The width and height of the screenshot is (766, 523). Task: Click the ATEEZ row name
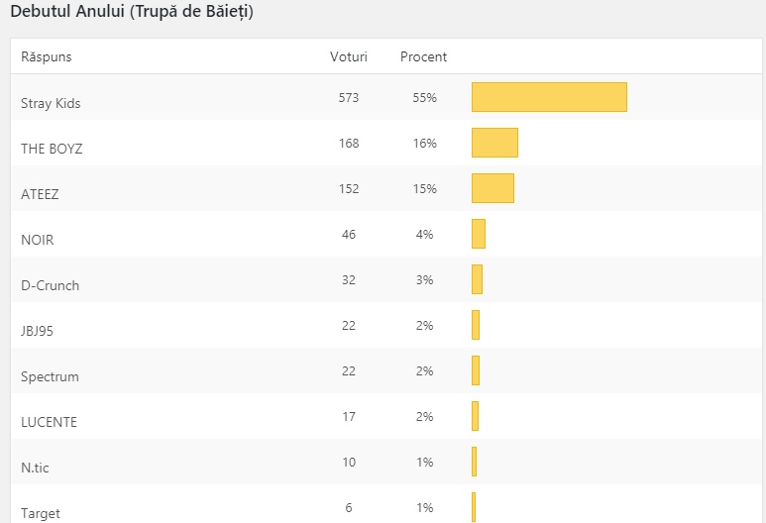[x=40, y=194]
